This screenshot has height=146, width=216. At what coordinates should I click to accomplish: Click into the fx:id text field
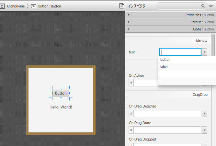click(180, 52)
